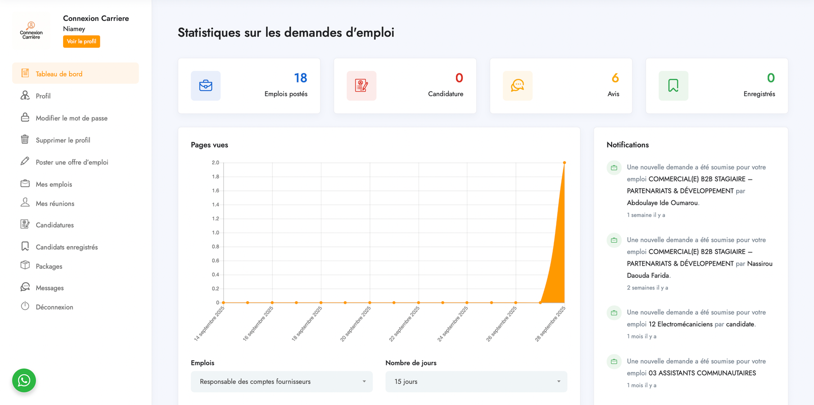This screenshot has height=405, width=814.
Task: Click the briefcase icon in Emplois postés card
Action: [x=206, y=85]
